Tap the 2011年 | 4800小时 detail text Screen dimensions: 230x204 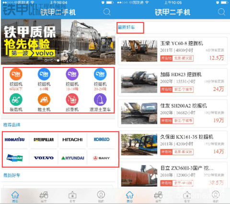pyautogui.click(x=176, y=50)
